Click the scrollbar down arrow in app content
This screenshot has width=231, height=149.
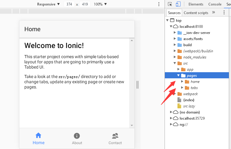132,125
